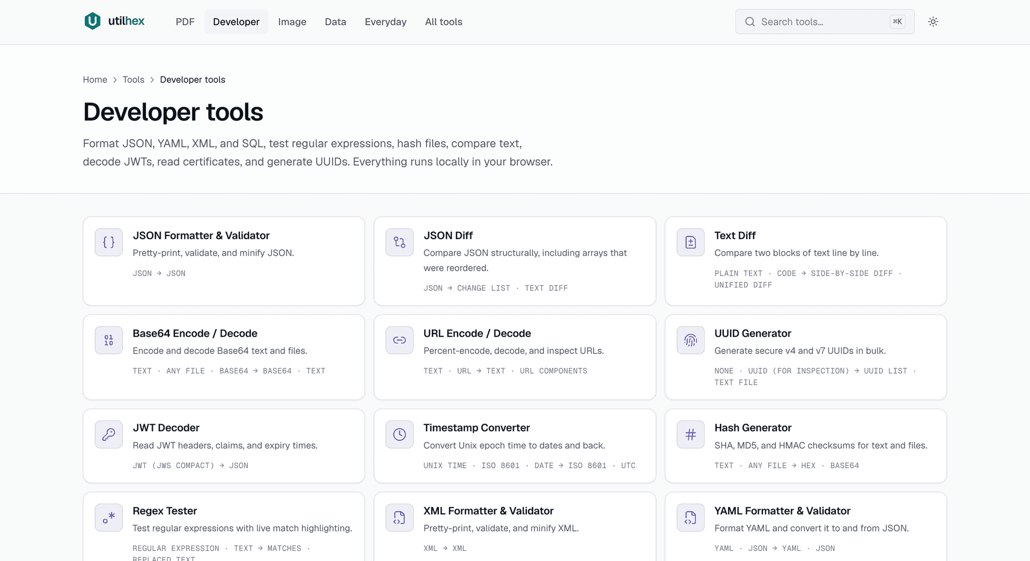Click the Home breadcrumb link
1030x561 pixels.
coord(95,79)
